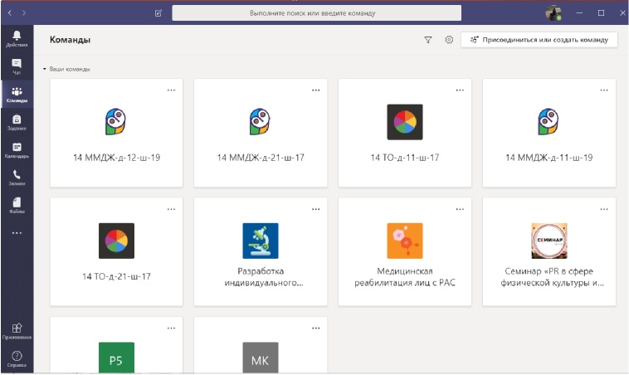
Task: Open the Calendar in sidebar
Action: (17, 150)
